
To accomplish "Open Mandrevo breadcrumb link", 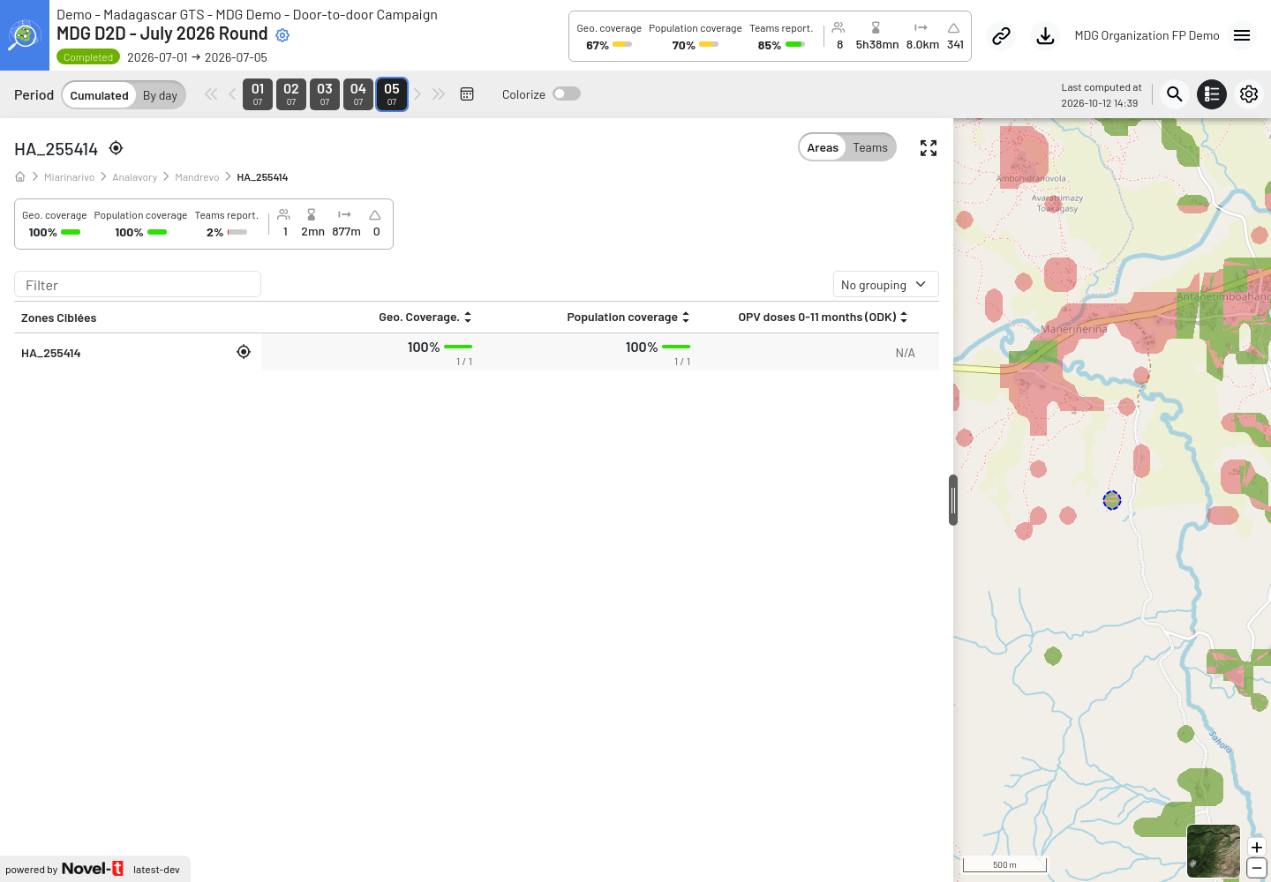I will tap(197, 177).
